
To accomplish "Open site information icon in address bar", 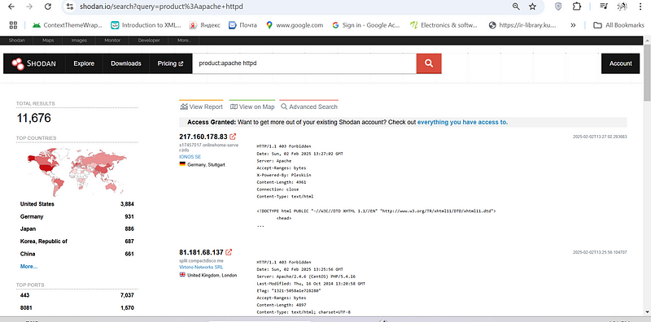I will click(x=70, y=7).
